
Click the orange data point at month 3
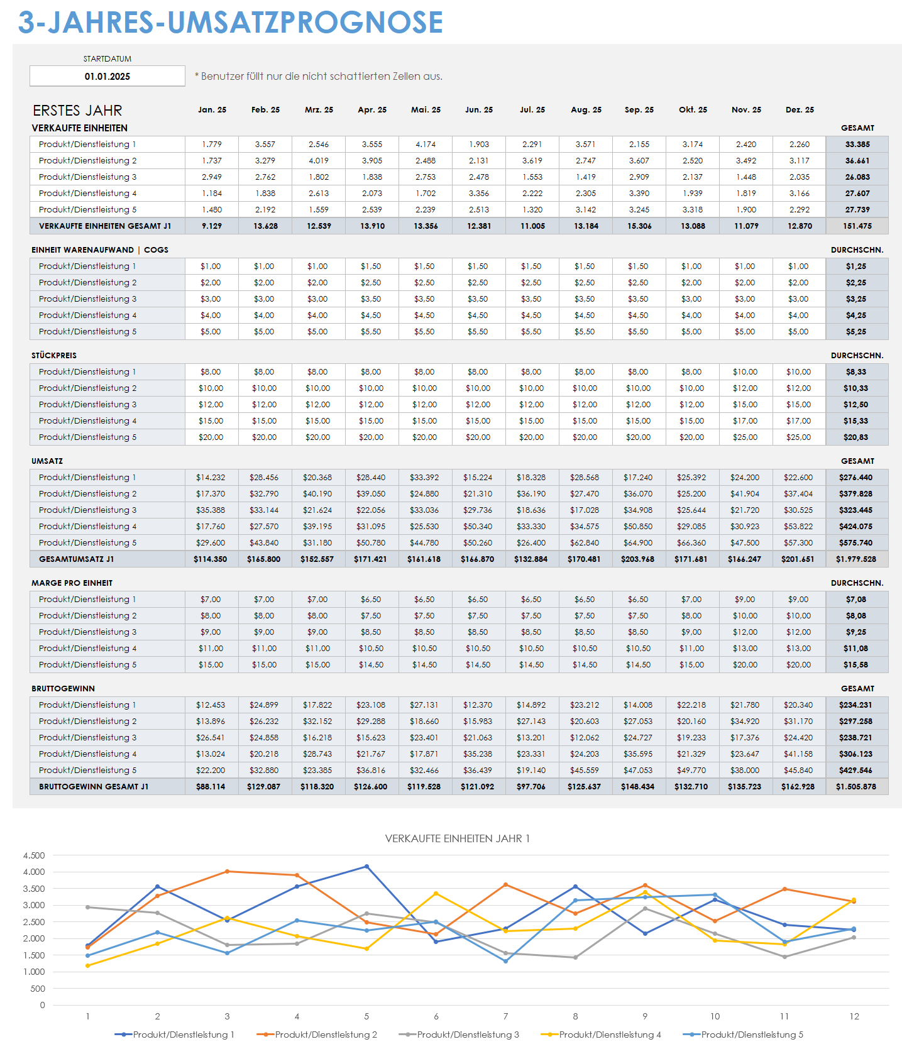pos(227,872)
